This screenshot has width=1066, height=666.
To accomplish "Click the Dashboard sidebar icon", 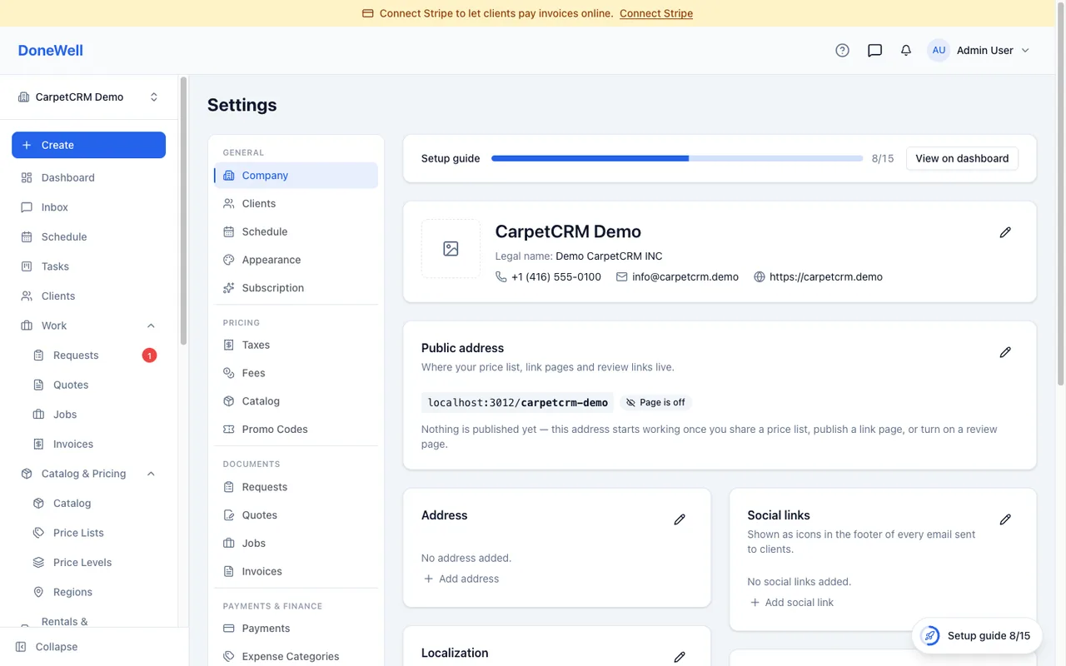I will point(27,177).
